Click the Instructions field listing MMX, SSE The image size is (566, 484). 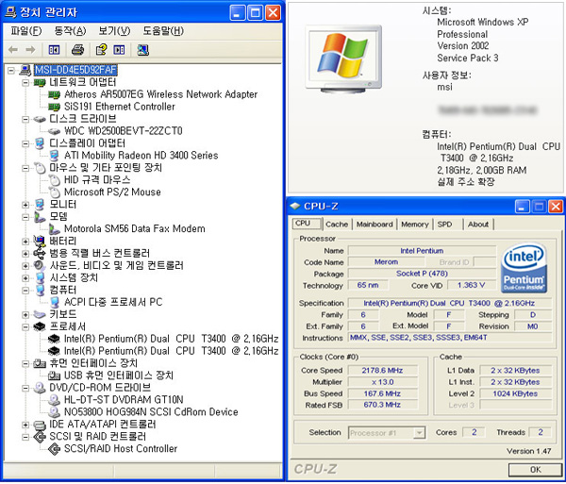pos(449,338)
